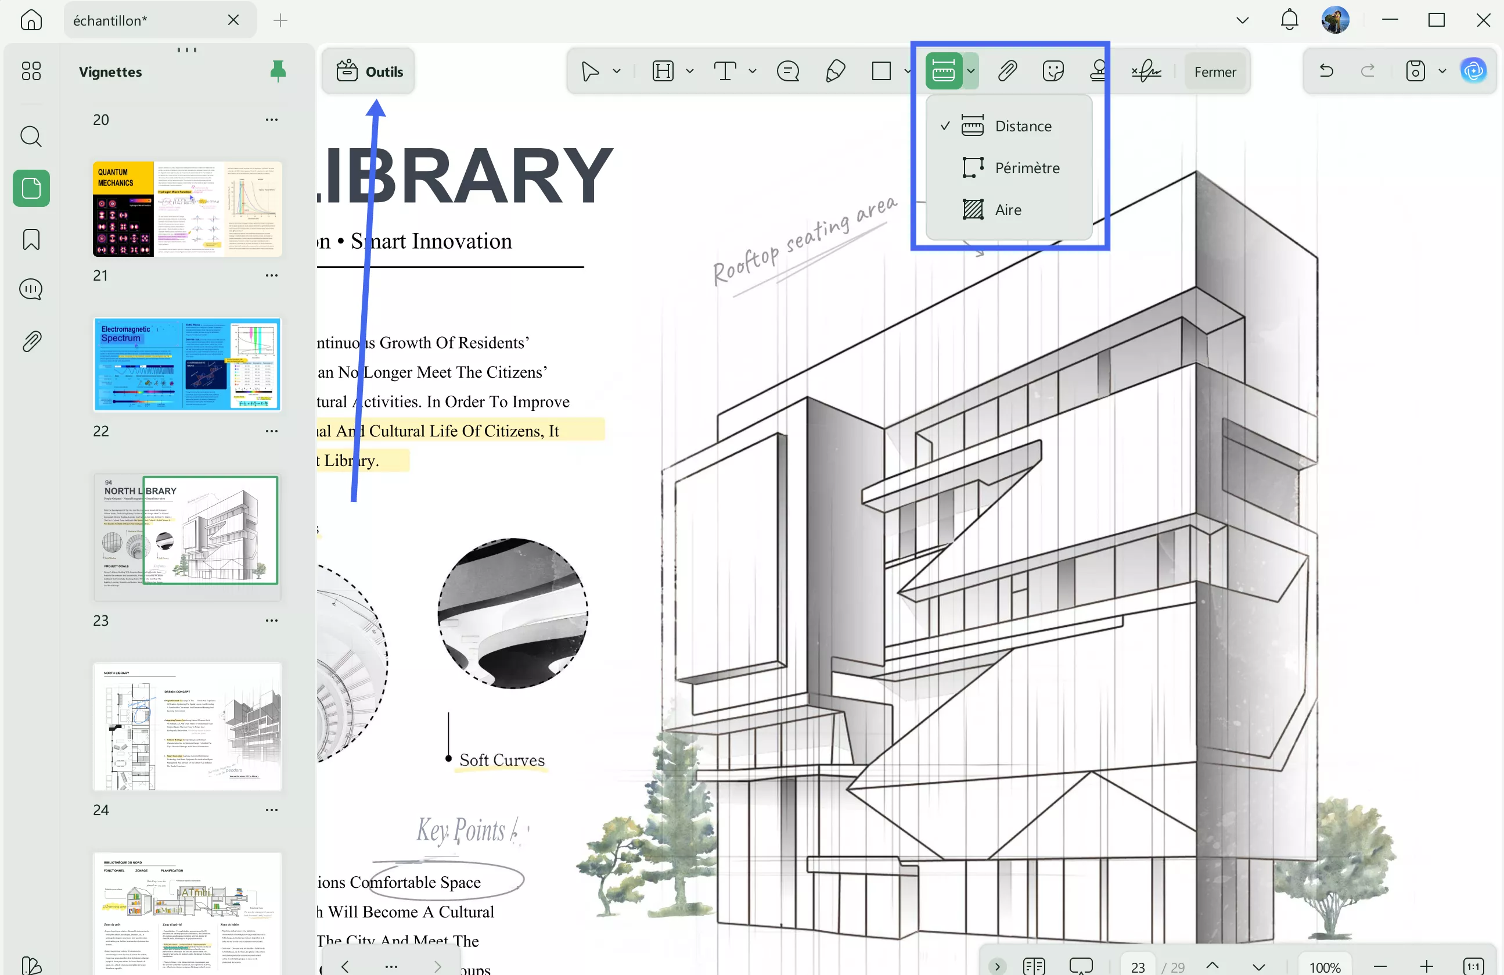This screenshot has height=975, width=1504.
Task: Select Périmètre from the measurement menu
Action: pos(1026,167)
